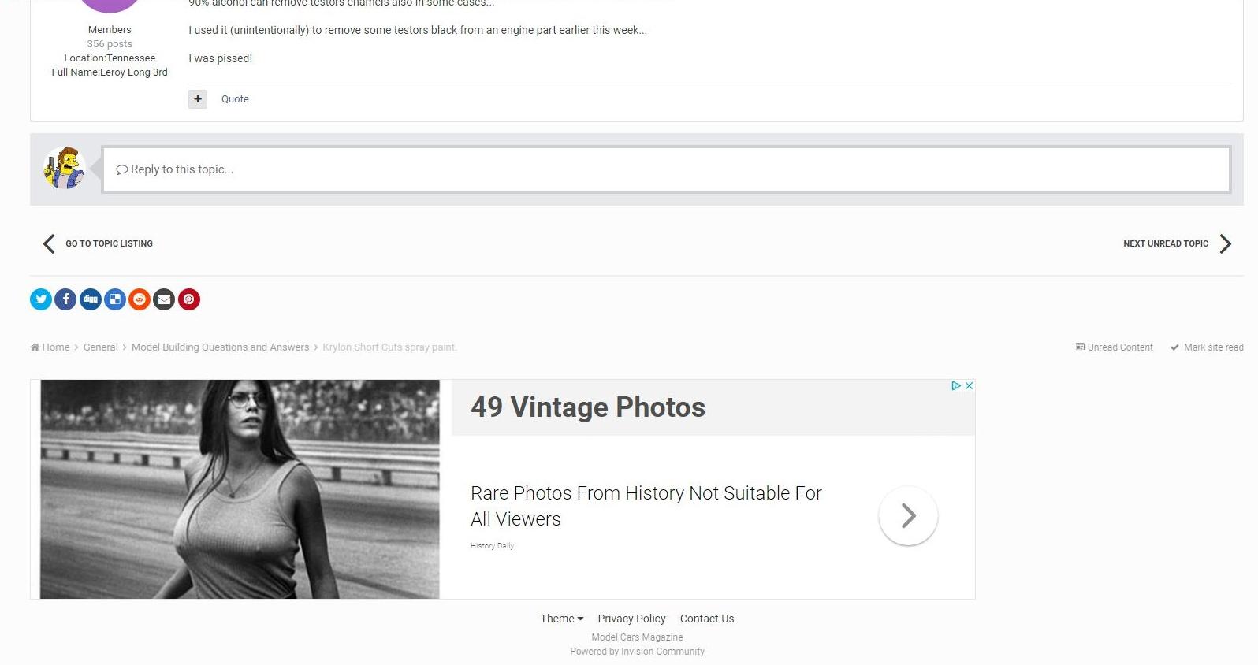The image size is (1258, 665).
Task: Click the ad's next arrow button
Action: tap(908, 516)
